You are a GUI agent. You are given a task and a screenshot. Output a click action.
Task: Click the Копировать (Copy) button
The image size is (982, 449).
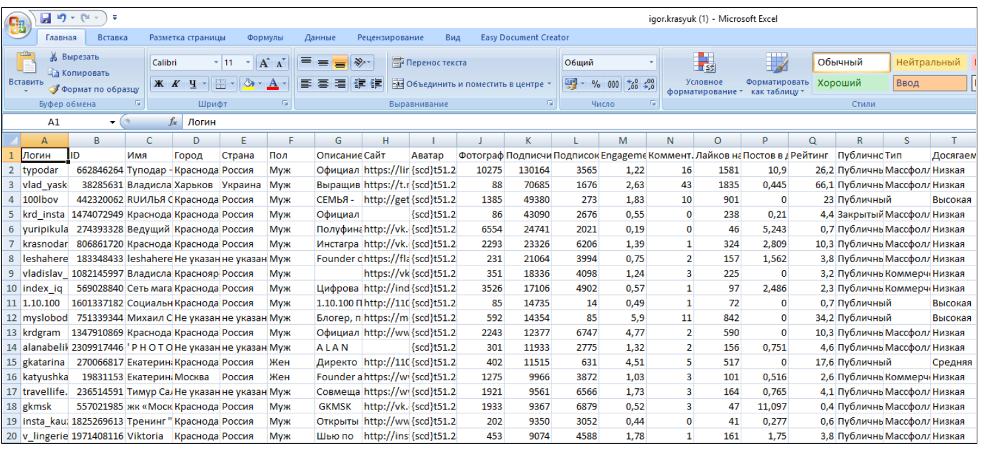coord(79,73)
